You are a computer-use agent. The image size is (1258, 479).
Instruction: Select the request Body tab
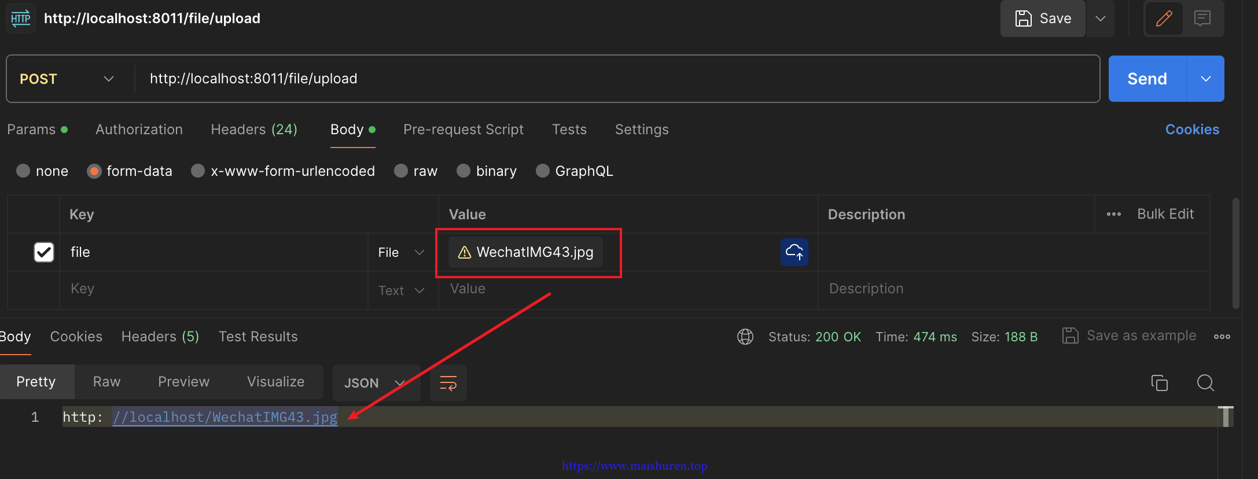point(353,130)
